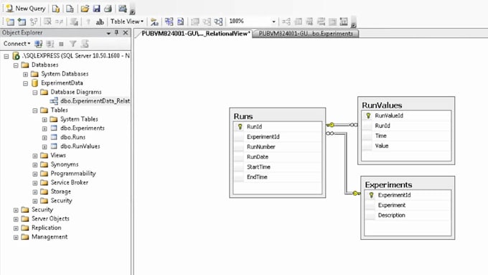Click the Save diskette icon
The height and width of the screenshot is (275, 488).
(x=96, y=9)
